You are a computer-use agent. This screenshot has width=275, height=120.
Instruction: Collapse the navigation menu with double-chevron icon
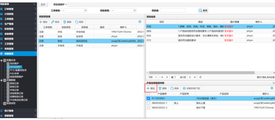pos(34,4)
